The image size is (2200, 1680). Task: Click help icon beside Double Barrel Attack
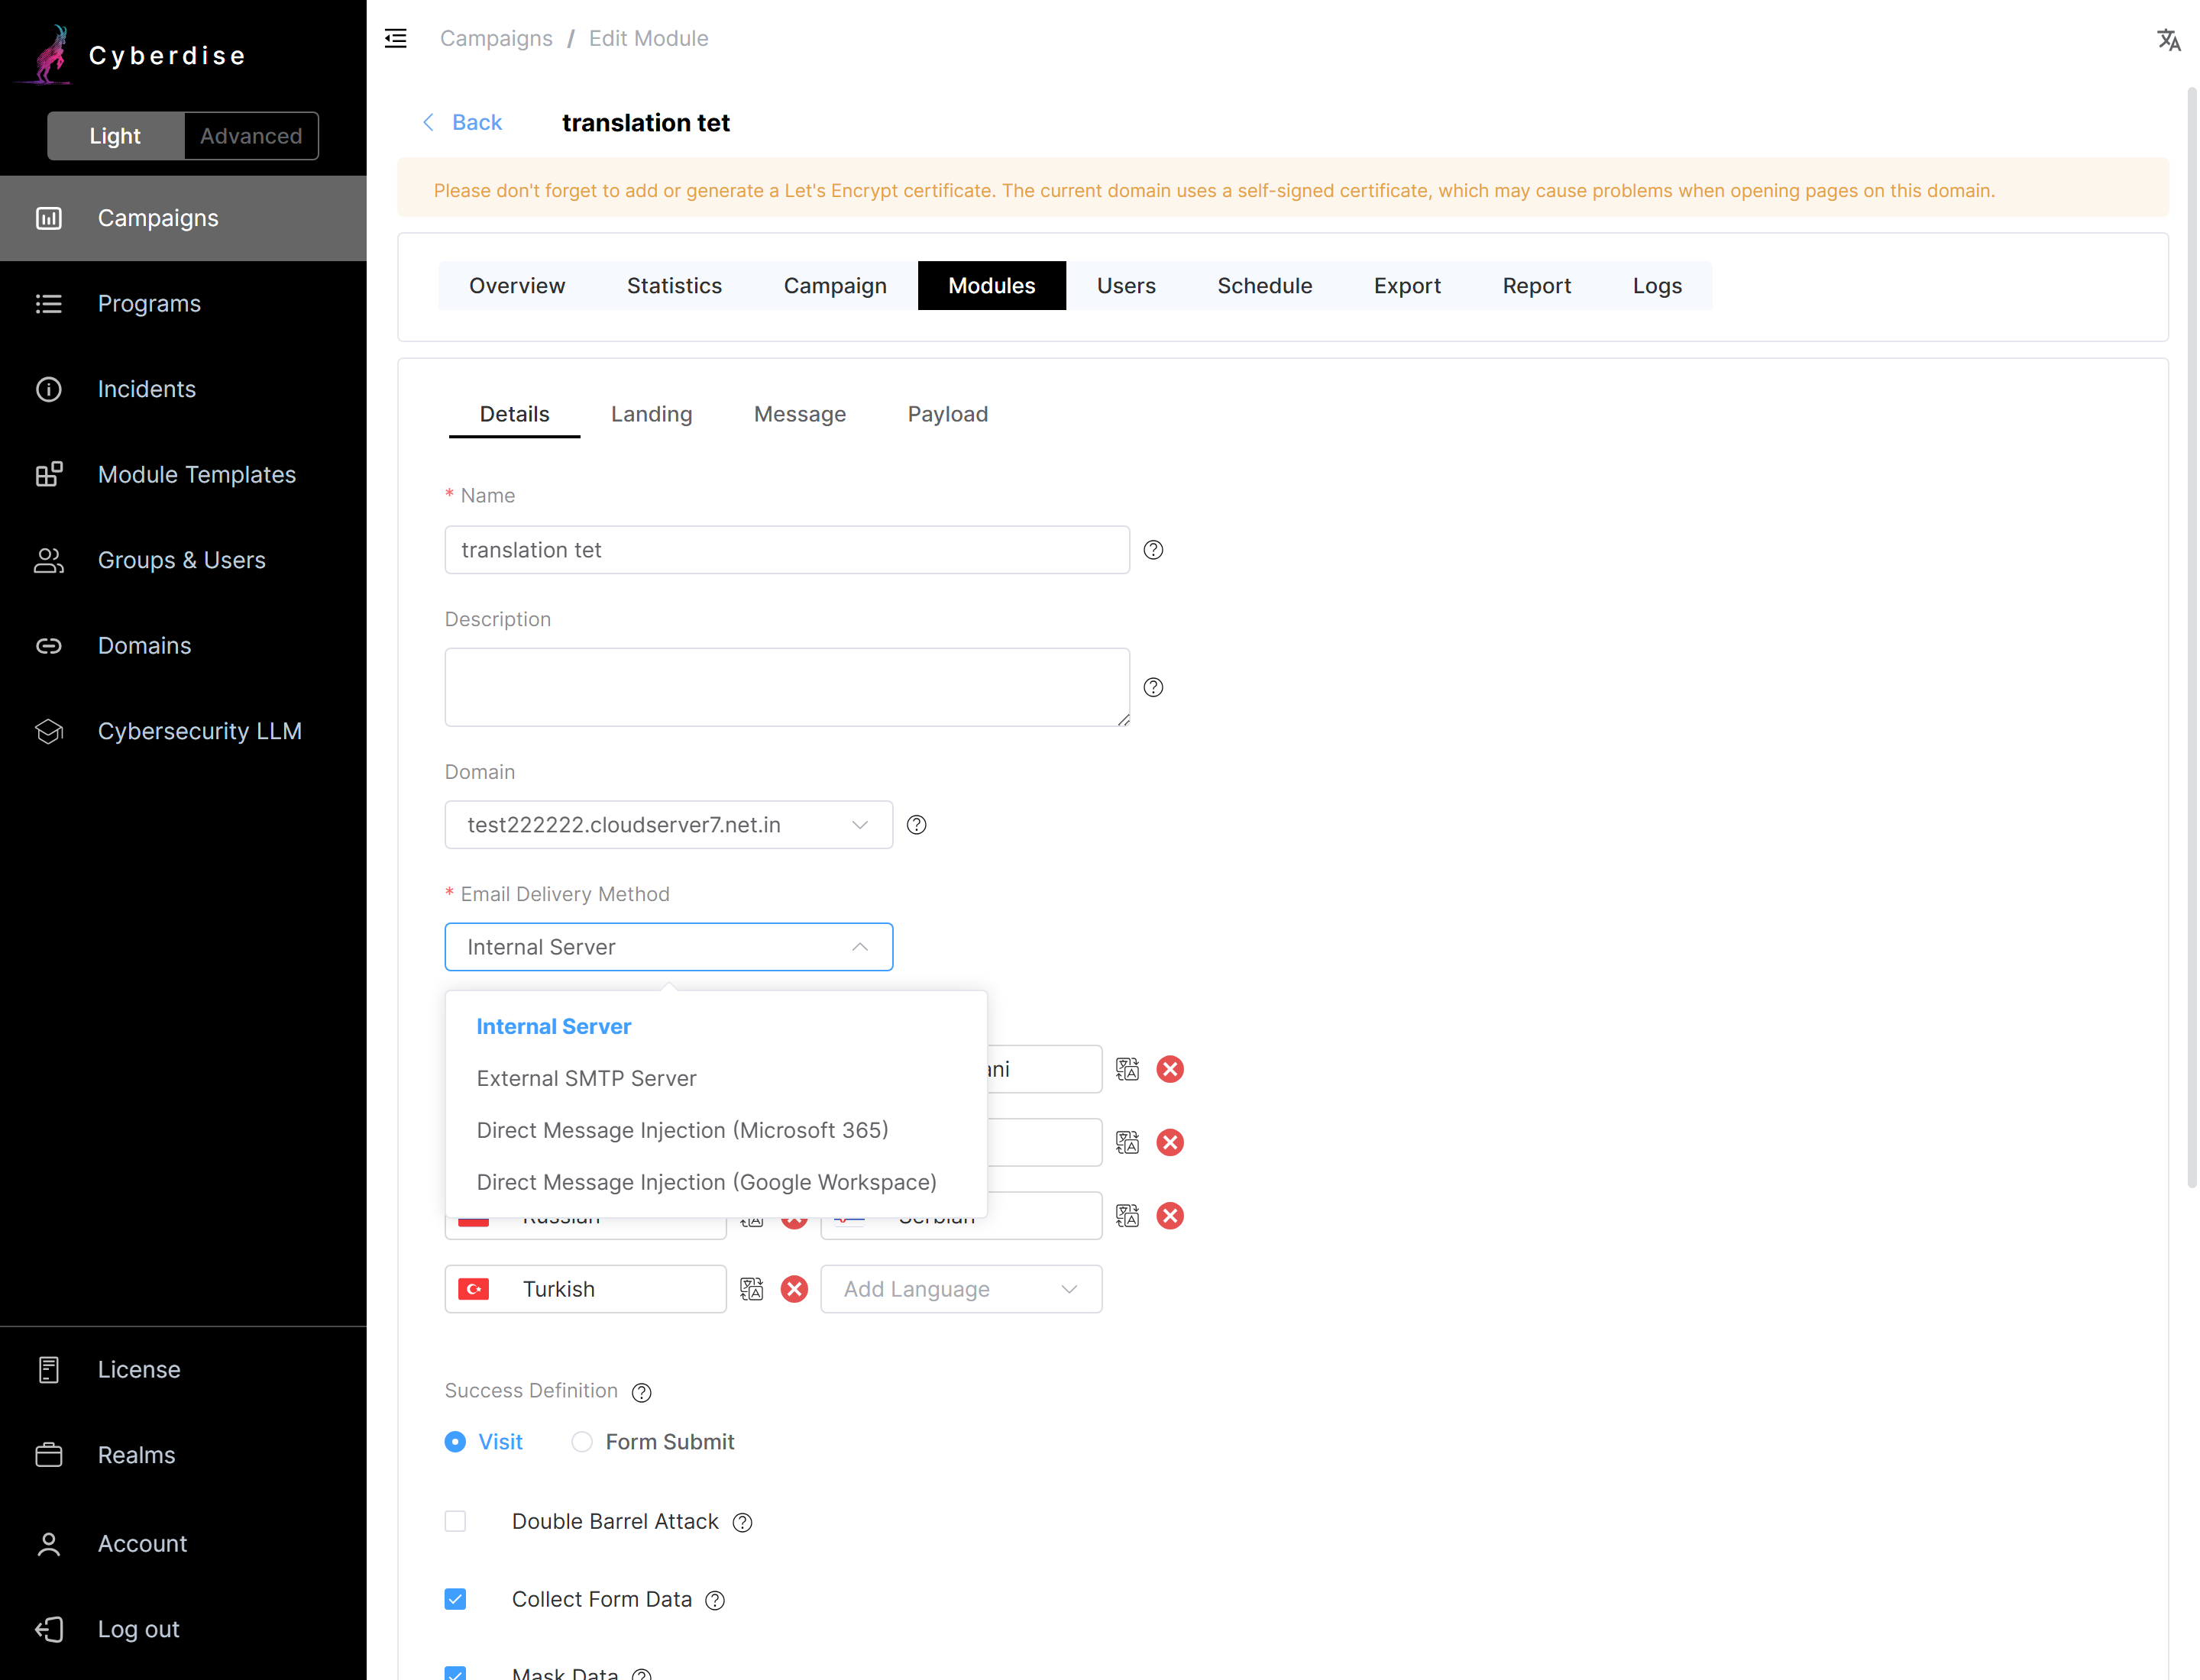[741, 1522]
